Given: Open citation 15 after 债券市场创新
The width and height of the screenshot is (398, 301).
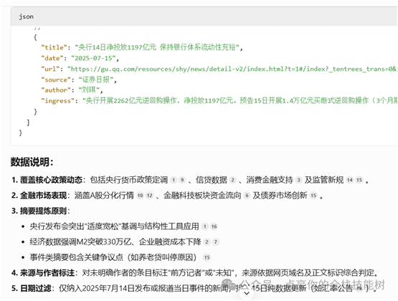Looking at the screenshot, I should [313, 196].
